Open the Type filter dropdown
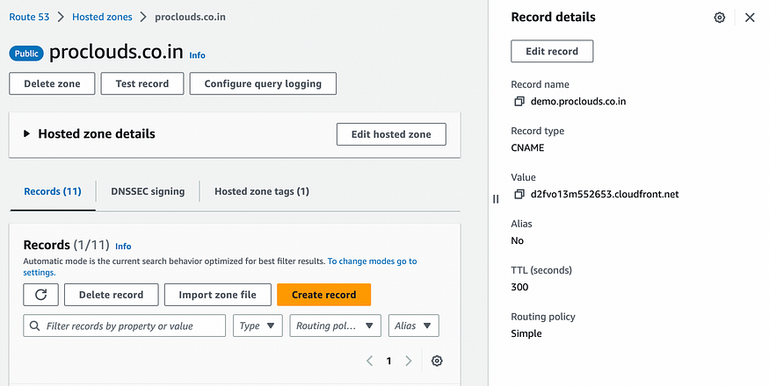 [x=258, y=325]
